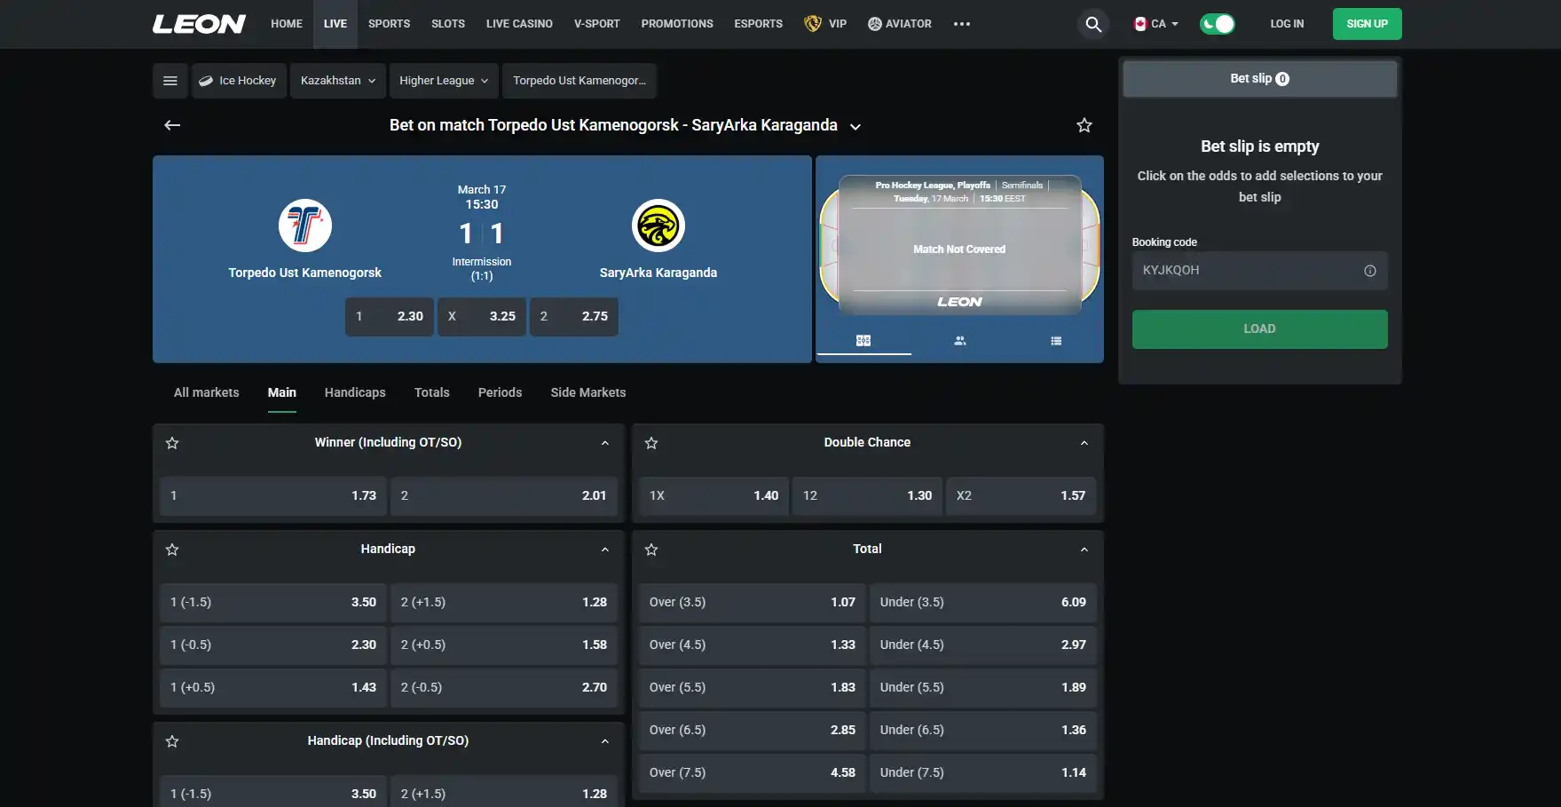
Task: Click the LOAD booking code button
Action: click(x=1259, y=329)
